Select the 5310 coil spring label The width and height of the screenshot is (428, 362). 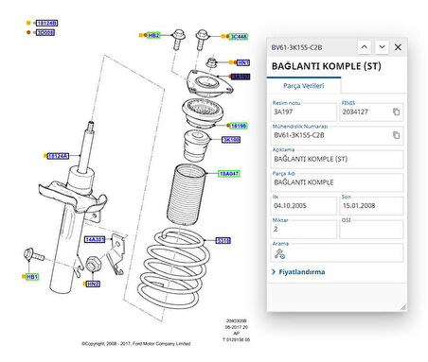(x=223, y=241)
